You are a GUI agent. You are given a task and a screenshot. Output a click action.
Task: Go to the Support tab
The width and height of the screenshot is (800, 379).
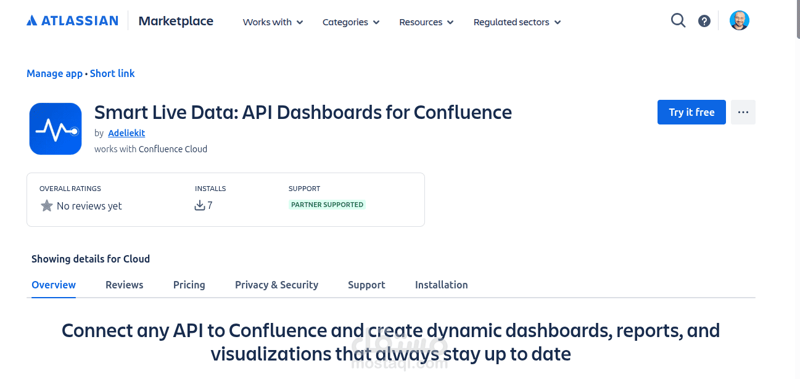(366, 285)
